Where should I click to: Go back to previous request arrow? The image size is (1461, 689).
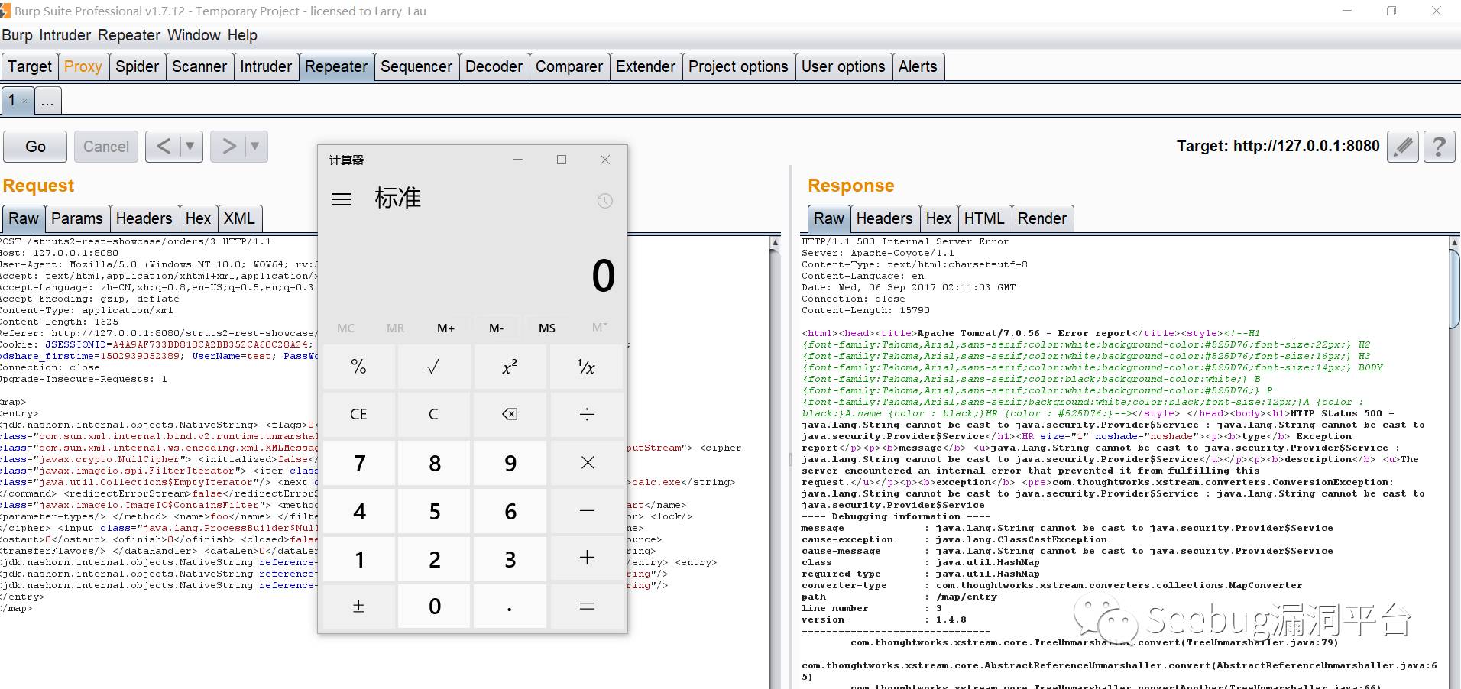point(163,146)
